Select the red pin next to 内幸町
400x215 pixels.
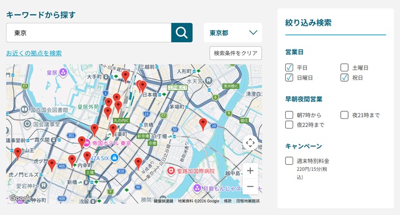point(72,161)
